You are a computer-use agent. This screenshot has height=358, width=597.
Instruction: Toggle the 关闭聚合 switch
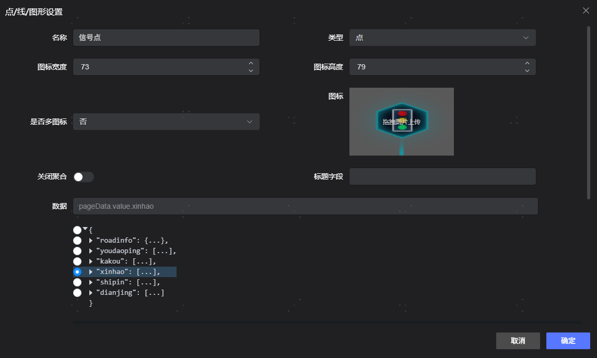coord(84,177)
